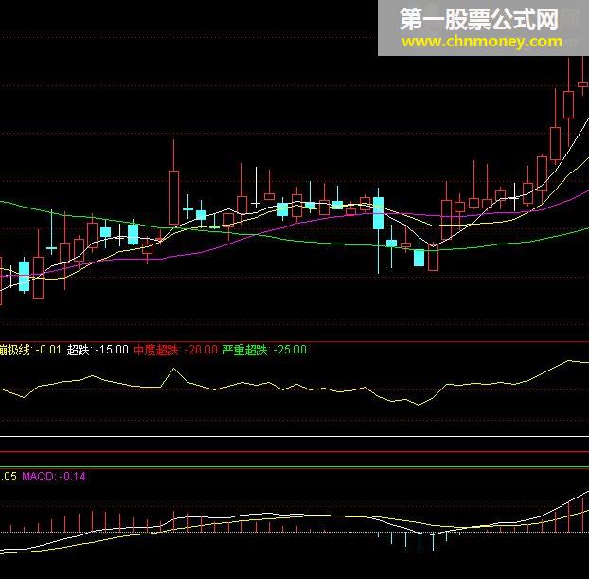Select the purple MACD -0.14 label
This screenshot has height=579, width=589.
tap(54, 477)
